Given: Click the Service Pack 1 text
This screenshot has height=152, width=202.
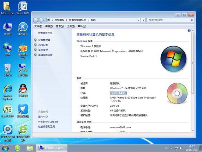Looking at the screenshot, I should pyautogui.click(x=88, y=56).
